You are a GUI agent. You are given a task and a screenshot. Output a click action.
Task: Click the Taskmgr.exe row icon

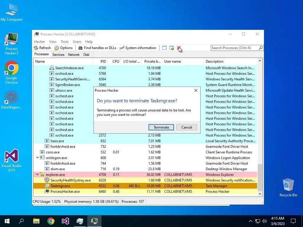click(x=47, y=186)
